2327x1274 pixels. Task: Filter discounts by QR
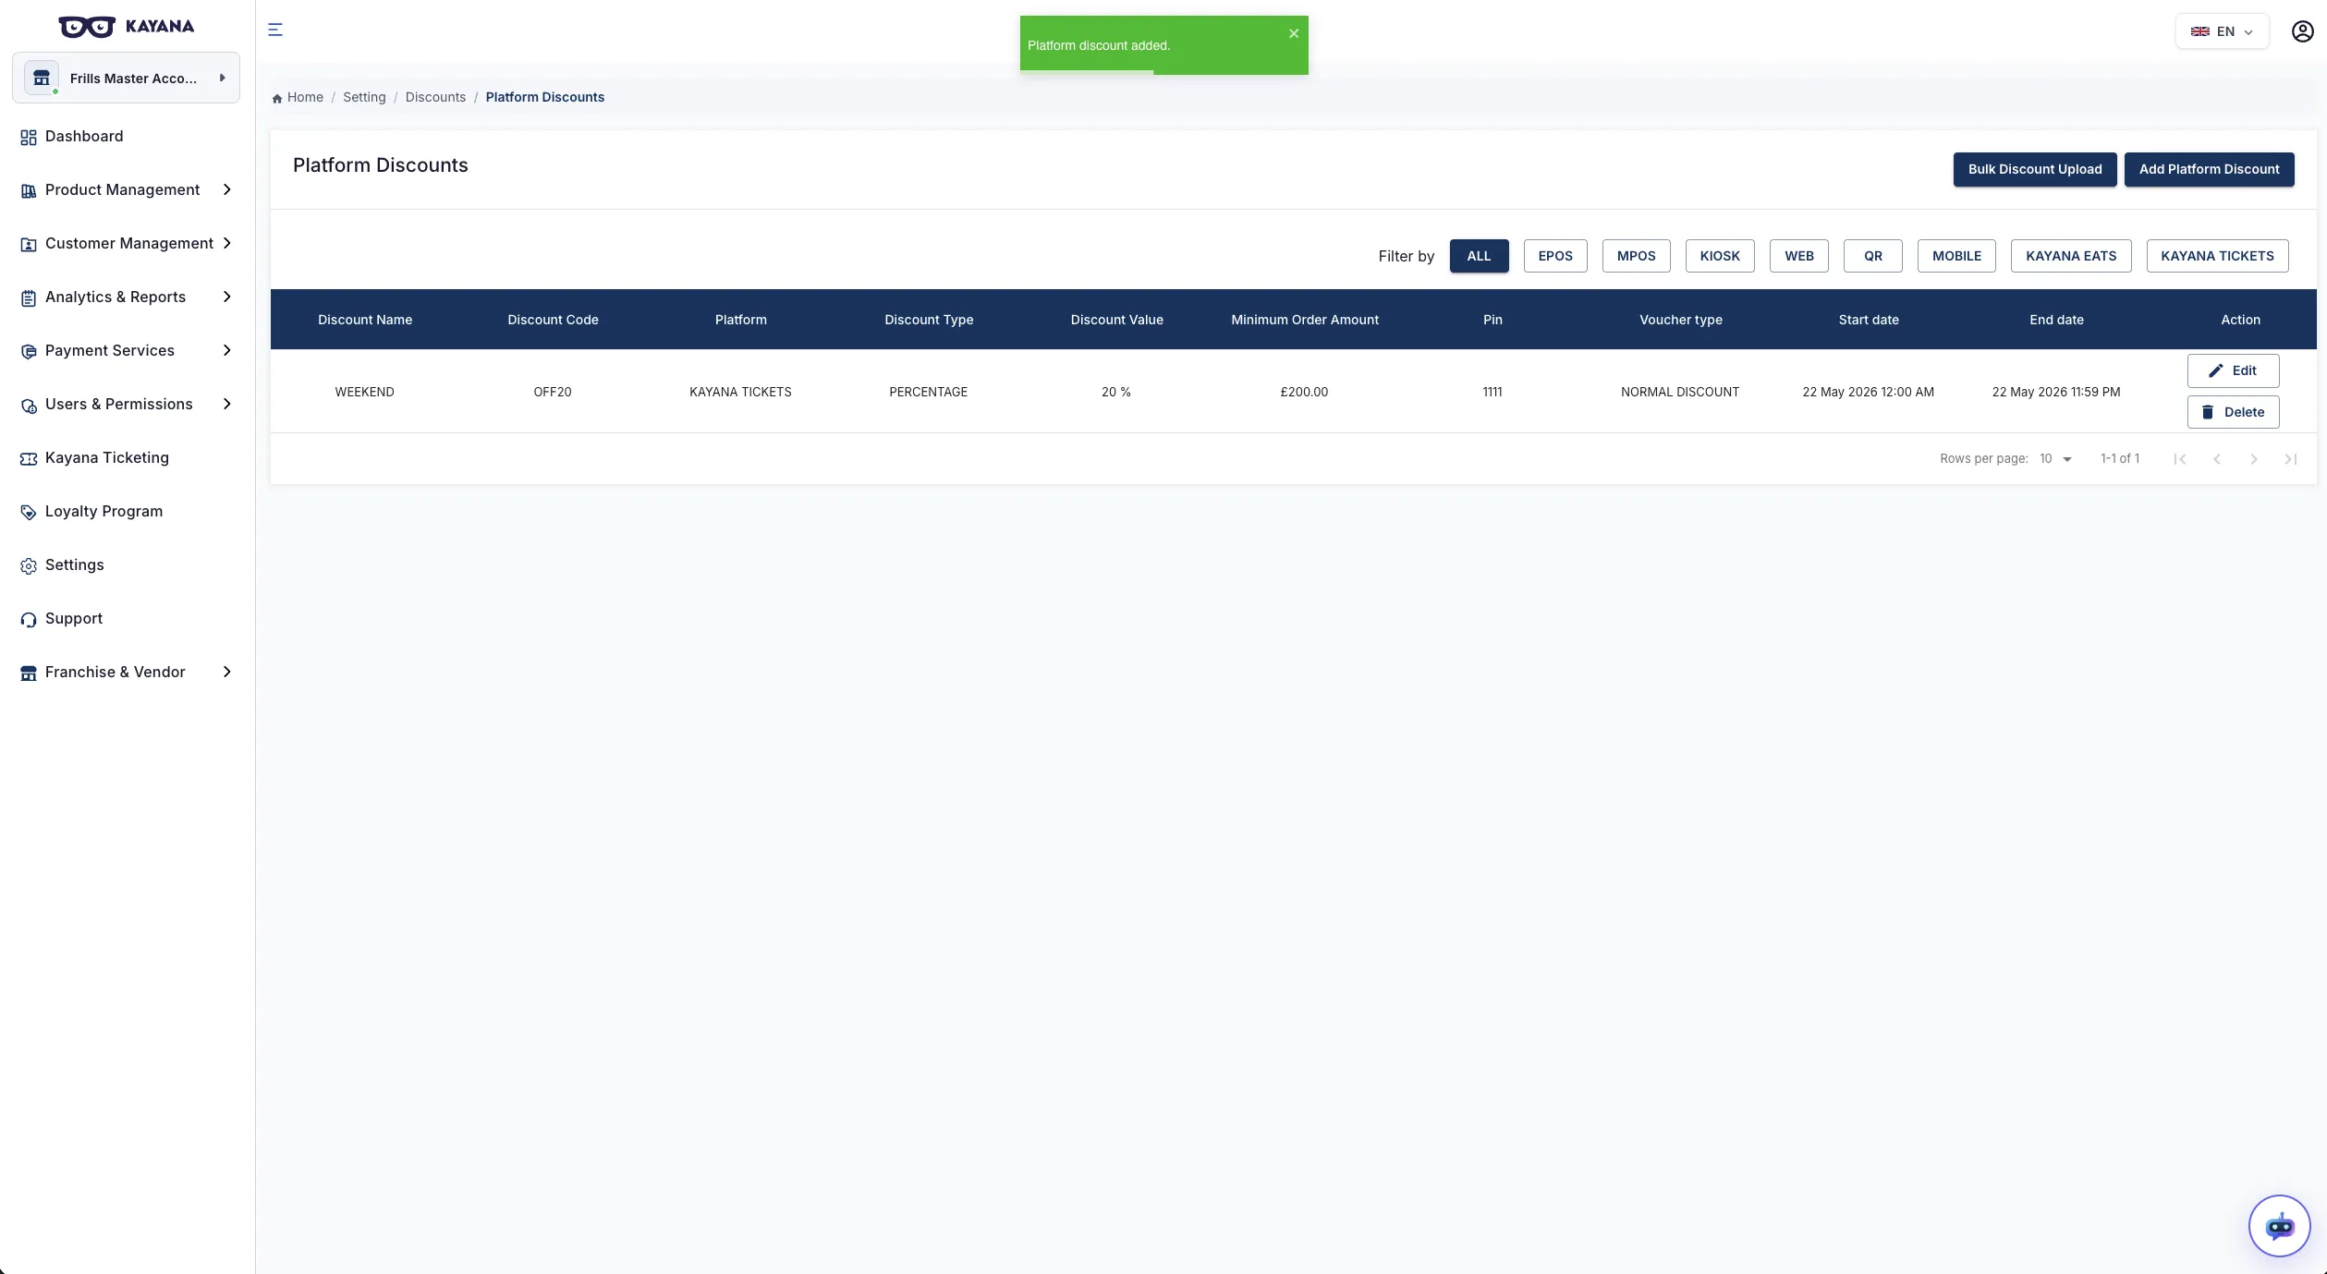point(1873,256)
